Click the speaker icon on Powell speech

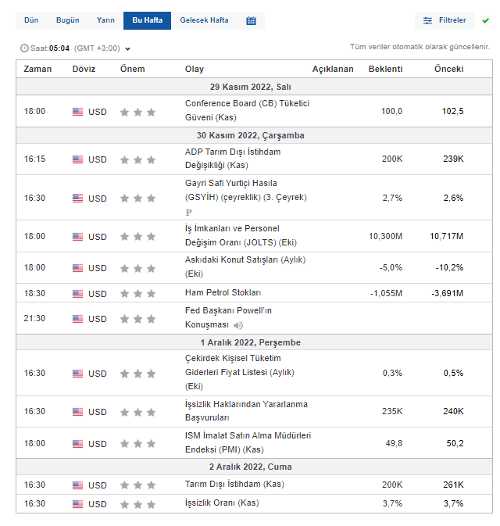point(237,325)
